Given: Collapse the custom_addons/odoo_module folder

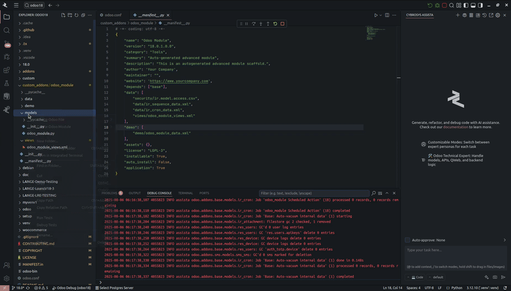Looking at the screenshot, I should 54,86.
